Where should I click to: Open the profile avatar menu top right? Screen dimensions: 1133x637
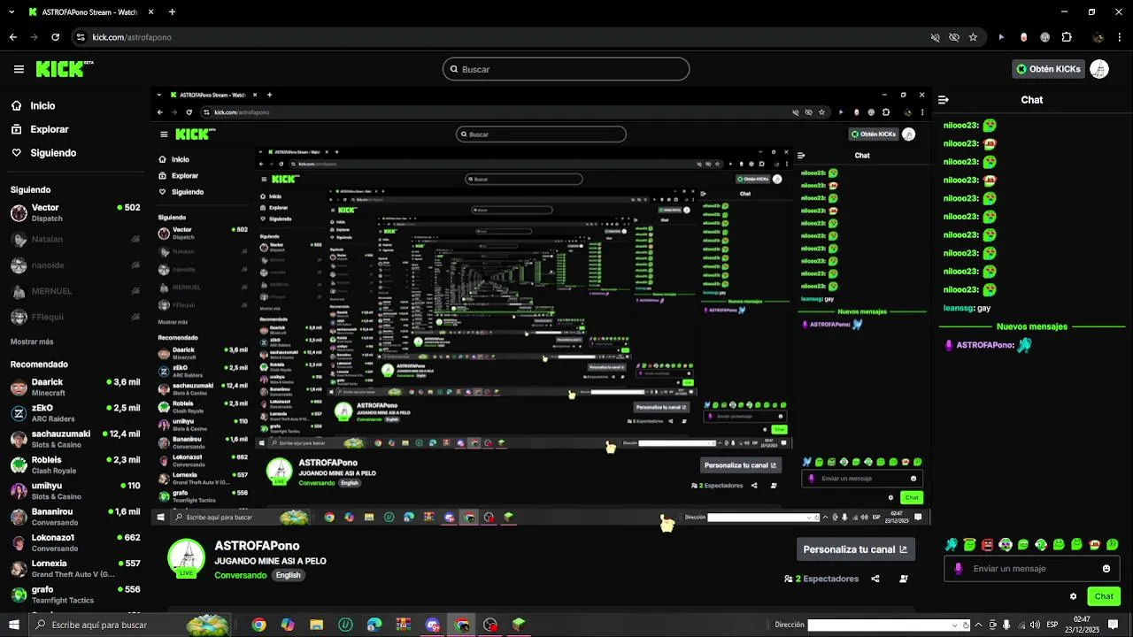(x=1099, y=69)
